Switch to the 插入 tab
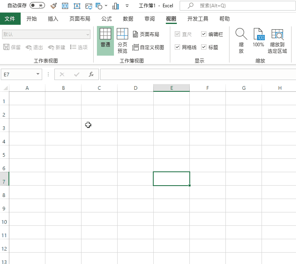This screenshot has height=264, width=296. tap(53, 19)
